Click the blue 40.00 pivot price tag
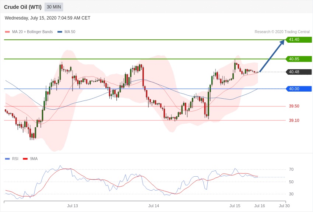Screen dimensions: 313x212 (299, 89)
